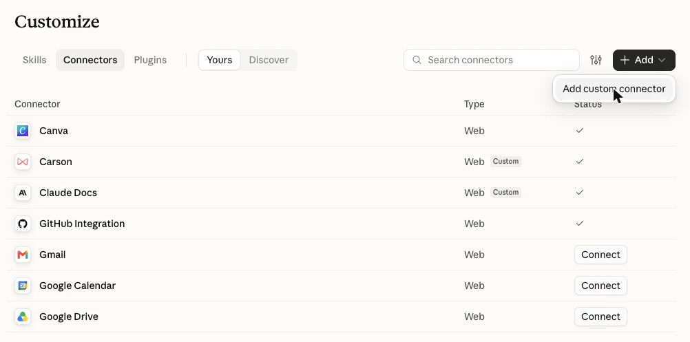Toggle the view to Yours
The width and height of the screenshot is (690, 342).
(219, 60)
